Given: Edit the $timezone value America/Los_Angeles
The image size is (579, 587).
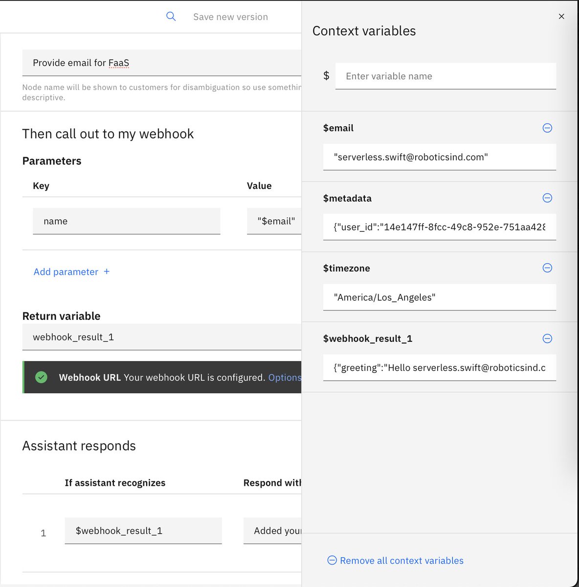Looking at the screenshot, I should coord(440,297).
